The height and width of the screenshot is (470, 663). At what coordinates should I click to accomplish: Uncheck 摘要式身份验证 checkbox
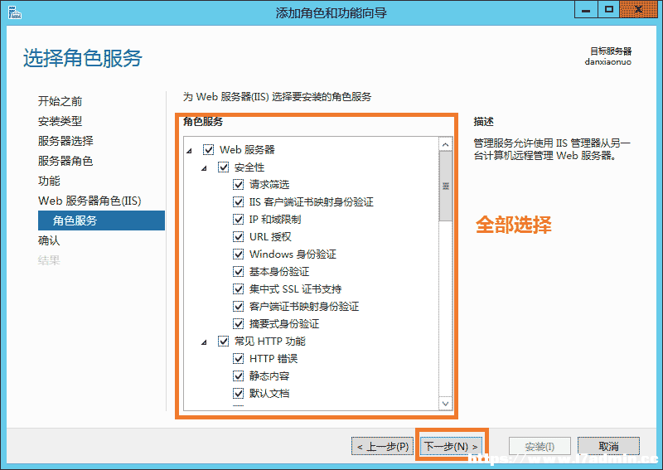(x=238, y=323)
